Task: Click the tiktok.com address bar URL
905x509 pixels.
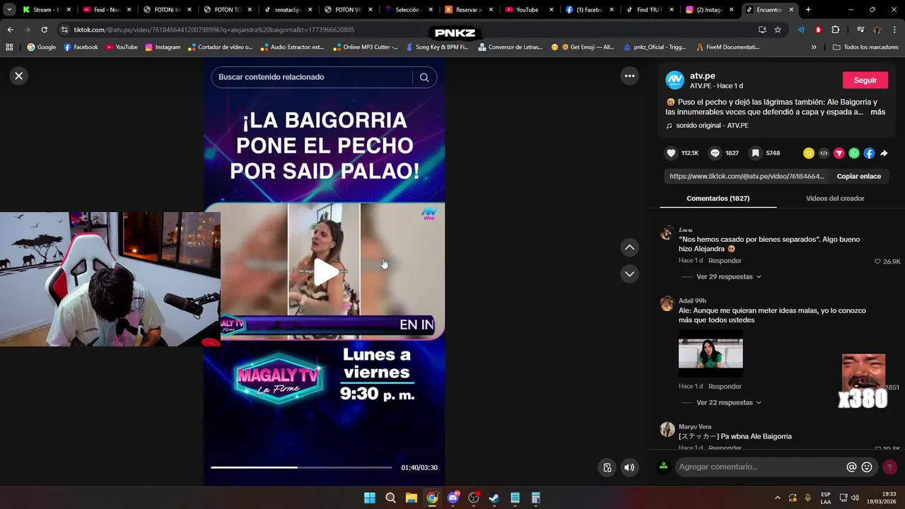Action: coord(214,30)
